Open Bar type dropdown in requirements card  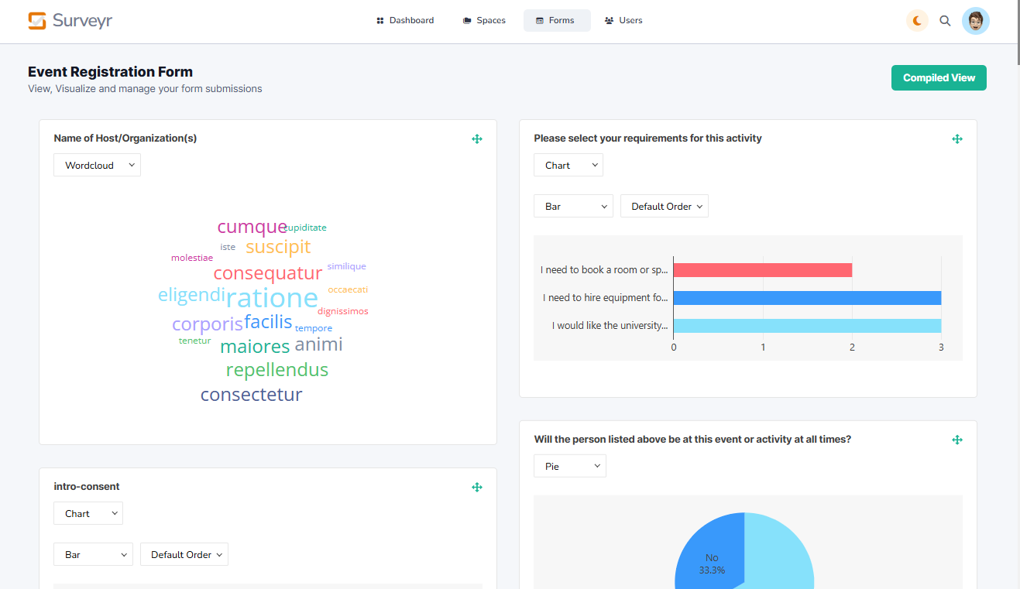coord(573,207)
